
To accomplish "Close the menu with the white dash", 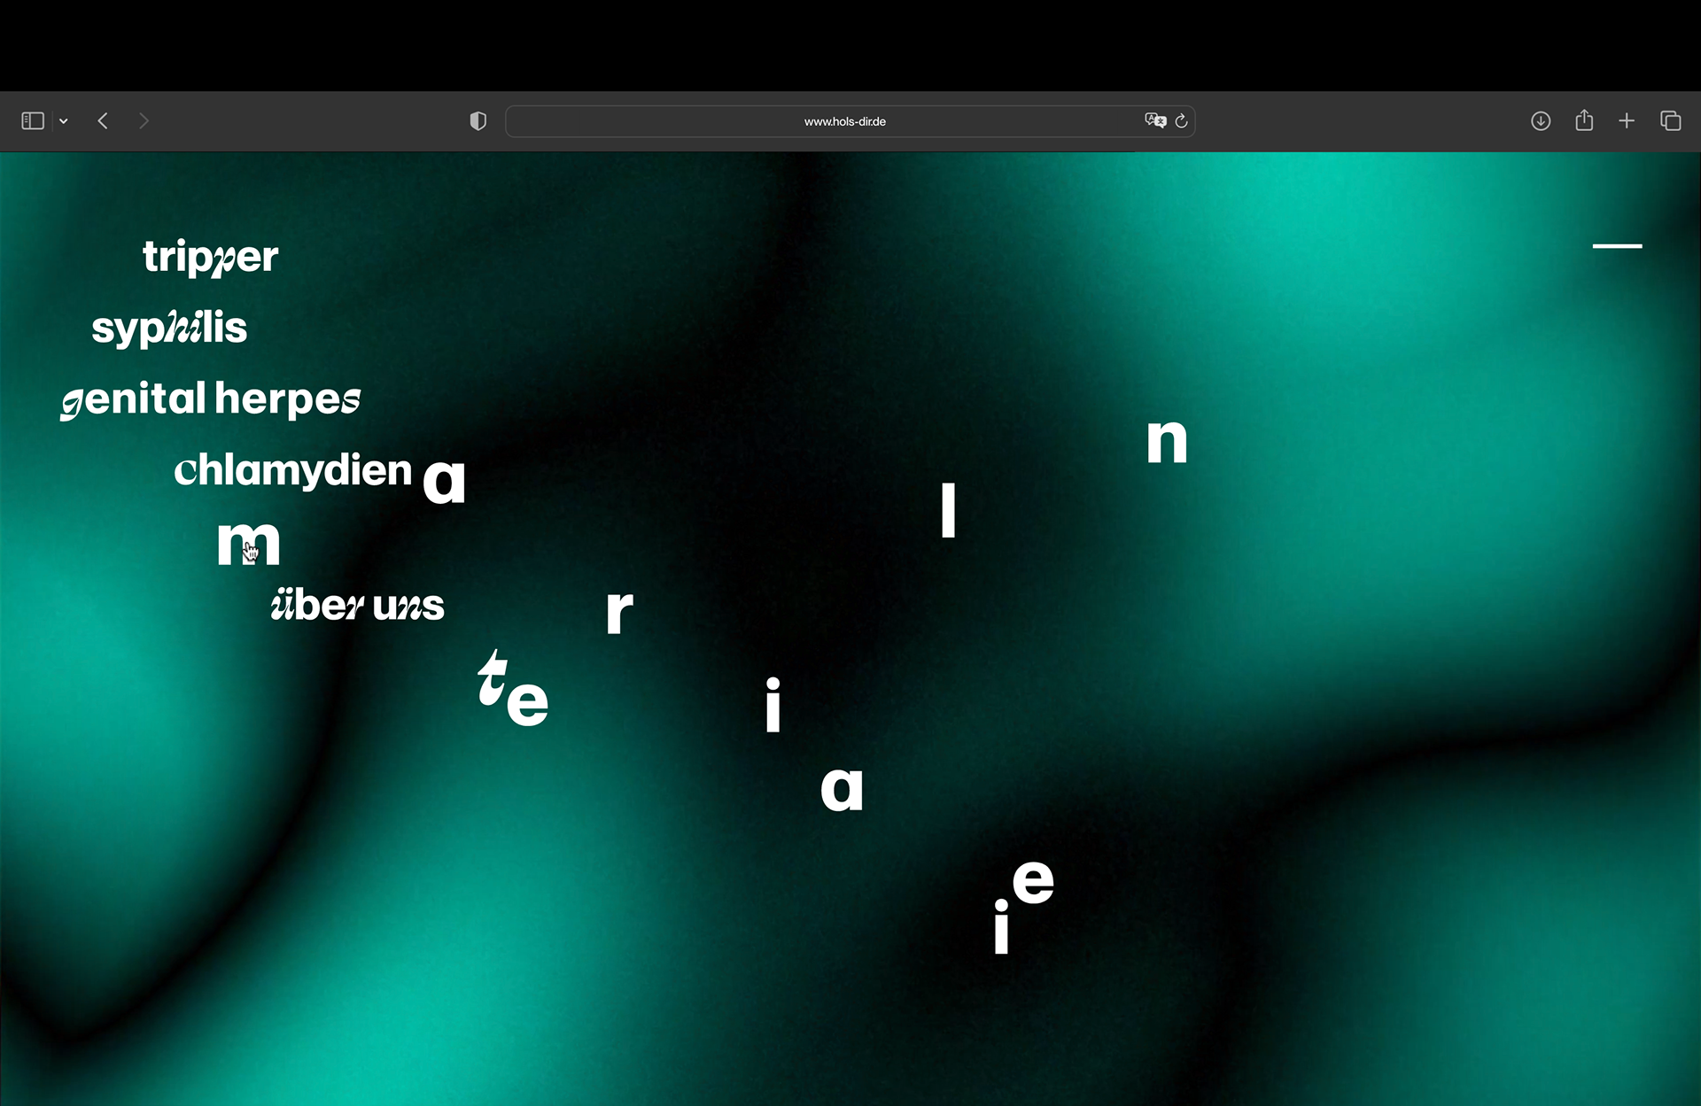I will point(1617,246).
